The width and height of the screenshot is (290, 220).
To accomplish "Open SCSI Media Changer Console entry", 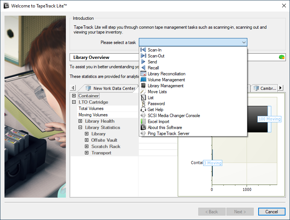I will [193, 115].
